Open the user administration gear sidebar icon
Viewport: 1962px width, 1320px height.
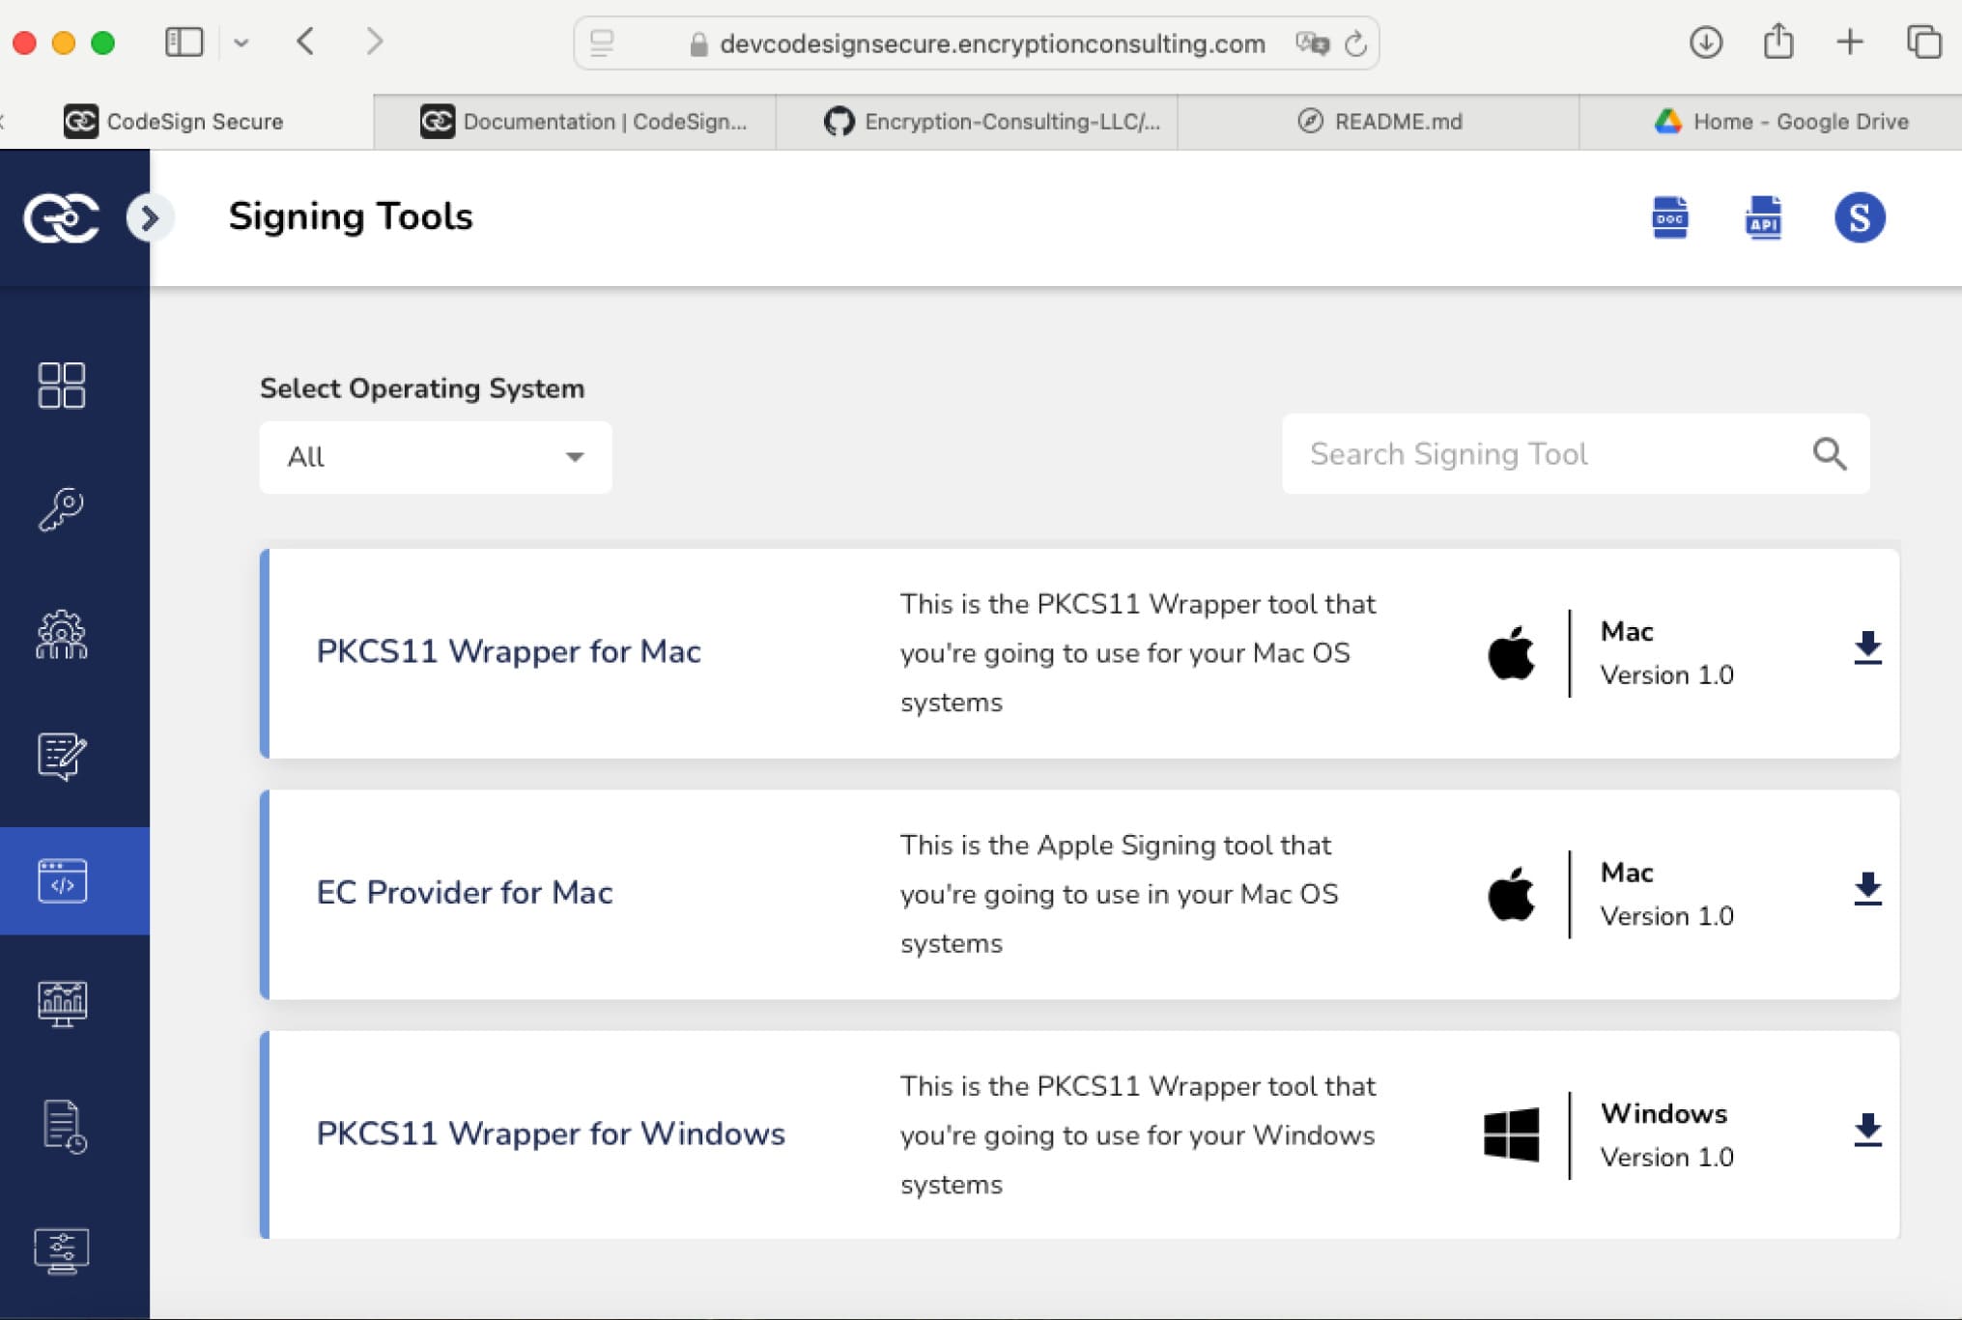[x=62, y=635]
